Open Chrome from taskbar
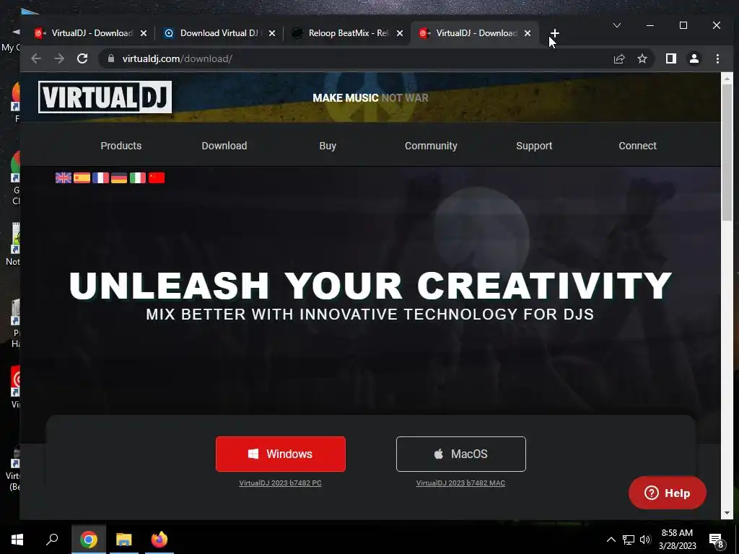 tap(88, 540)
